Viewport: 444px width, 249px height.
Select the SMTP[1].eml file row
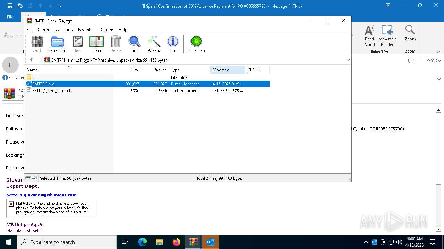tap(147, 84)
